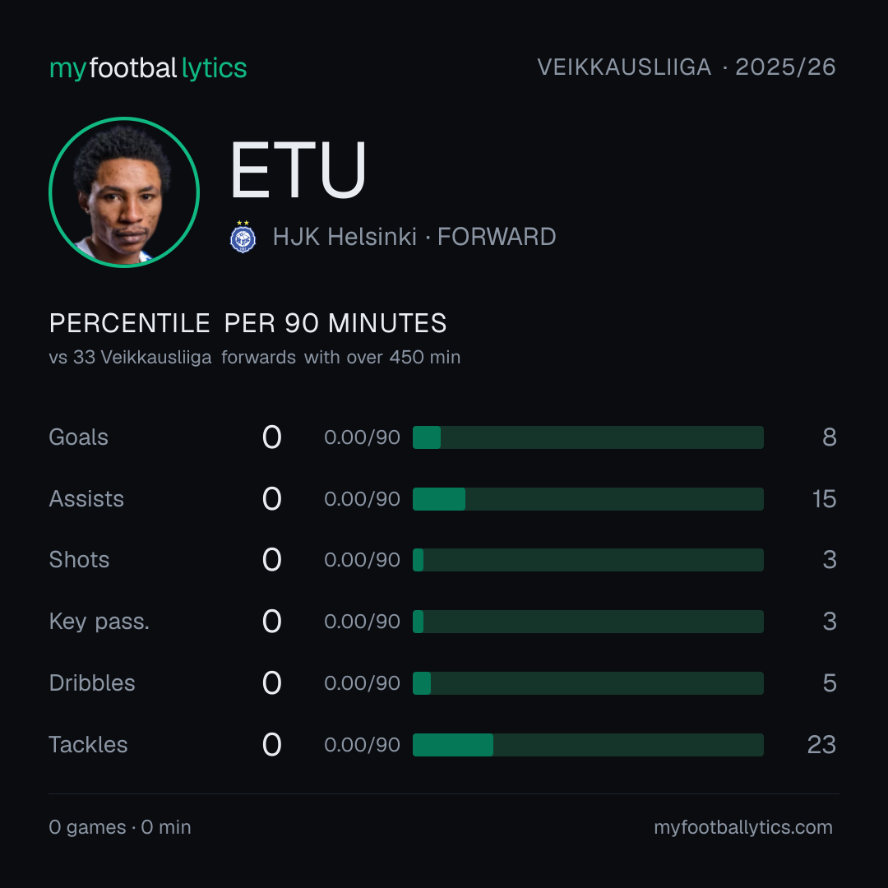Click the Shots percentile bar
Image resolution: width=888 pixels, height=888 pixels.
pos(588,560)
